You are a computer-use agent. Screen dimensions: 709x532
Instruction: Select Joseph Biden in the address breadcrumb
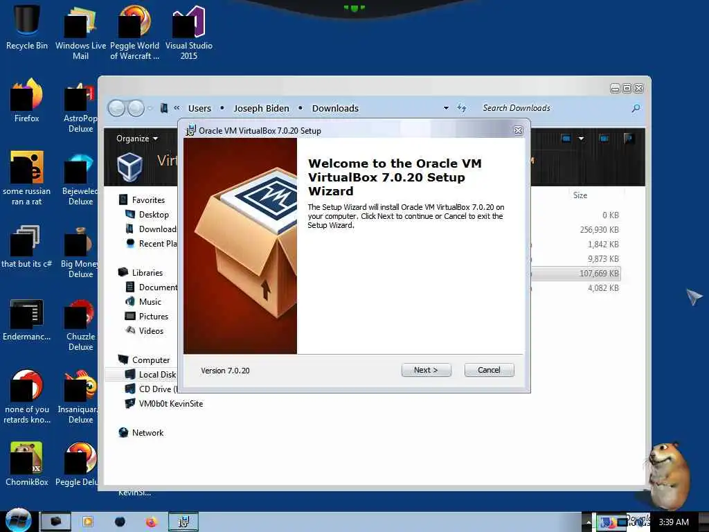[261, 109]
